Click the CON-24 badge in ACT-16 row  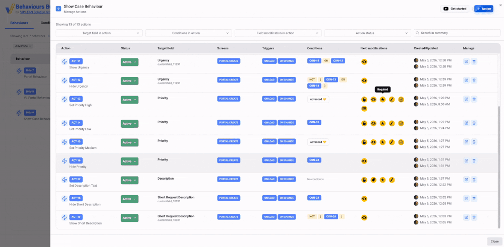tap(314, 160)
